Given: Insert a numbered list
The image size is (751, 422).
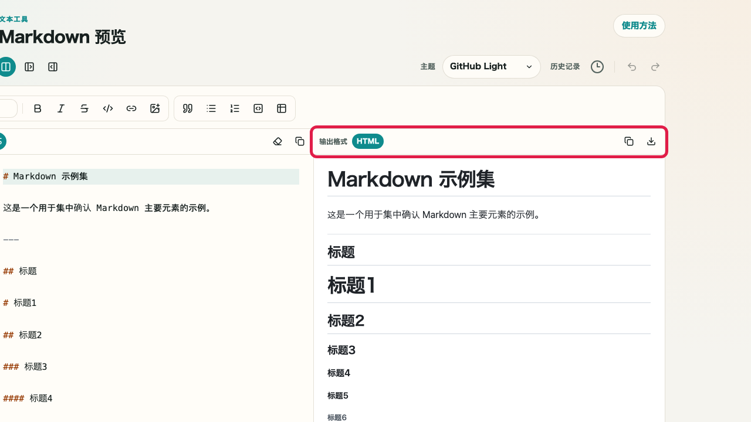Looking at the screenshot, I should click(x=235, y=108).
